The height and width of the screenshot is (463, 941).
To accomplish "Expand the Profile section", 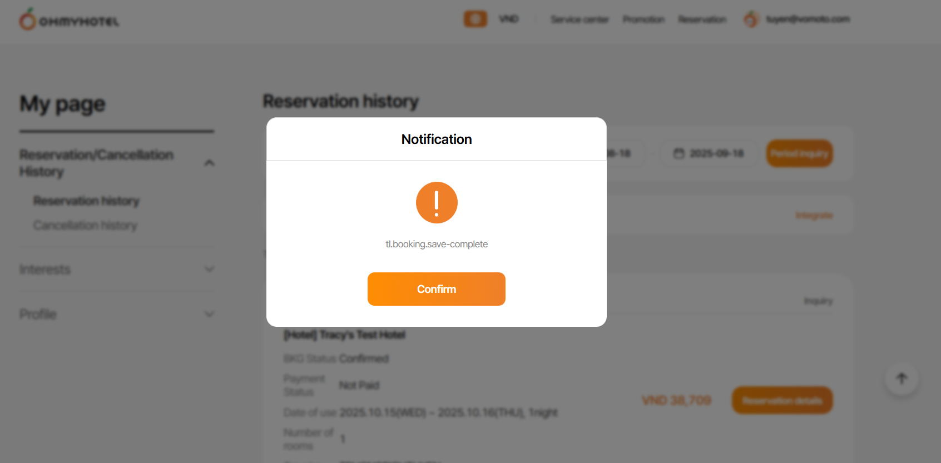I will point(209,314).
